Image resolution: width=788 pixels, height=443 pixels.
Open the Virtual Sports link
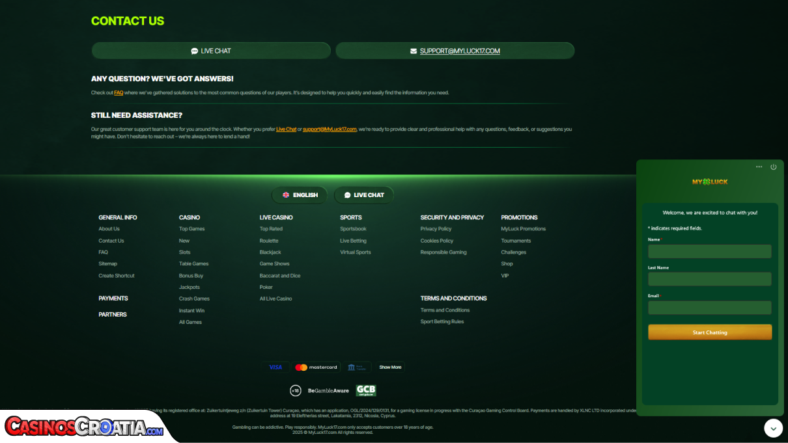click(356, 252)
